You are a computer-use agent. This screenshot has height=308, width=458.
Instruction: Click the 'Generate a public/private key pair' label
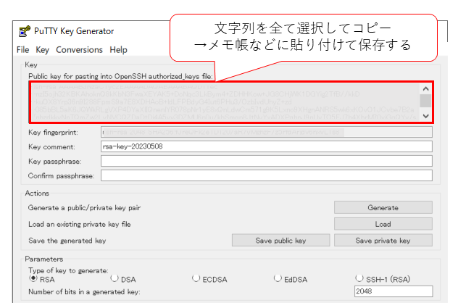(84, 208)
